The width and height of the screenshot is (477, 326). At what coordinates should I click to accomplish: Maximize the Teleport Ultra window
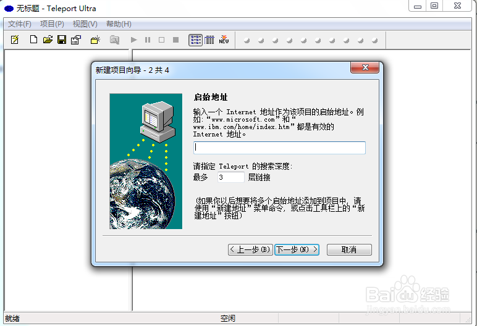click(434, 6)
